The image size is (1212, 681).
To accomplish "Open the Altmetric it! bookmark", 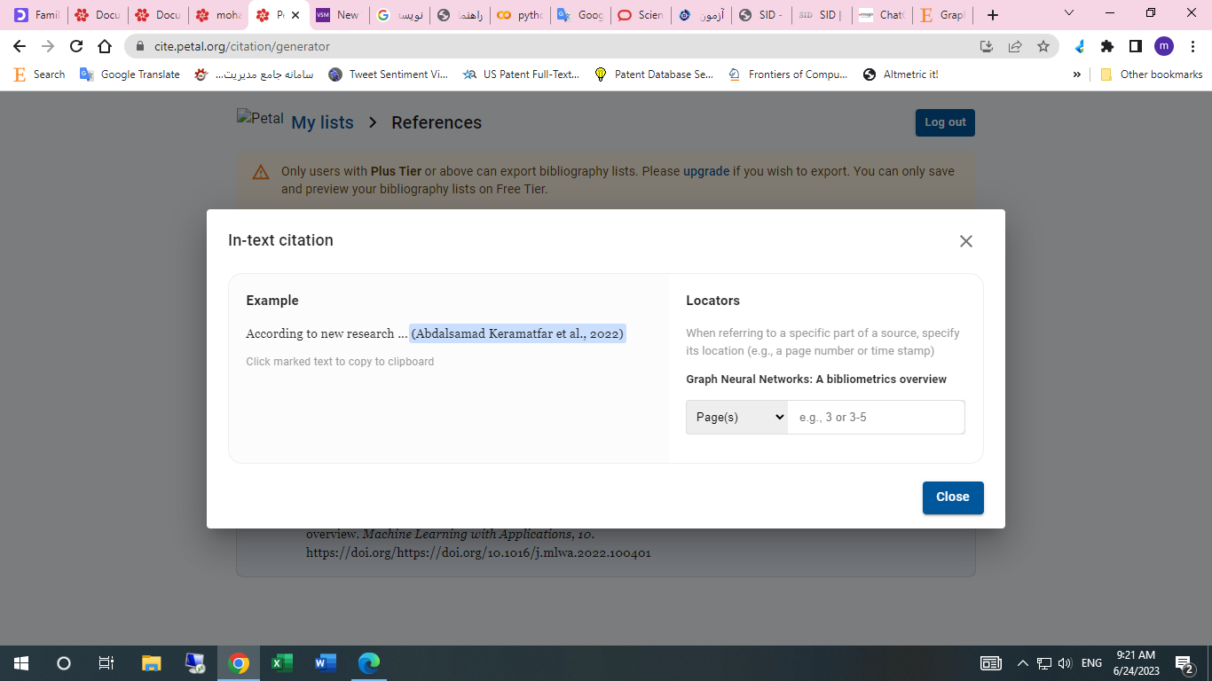I will click(901, 74).
